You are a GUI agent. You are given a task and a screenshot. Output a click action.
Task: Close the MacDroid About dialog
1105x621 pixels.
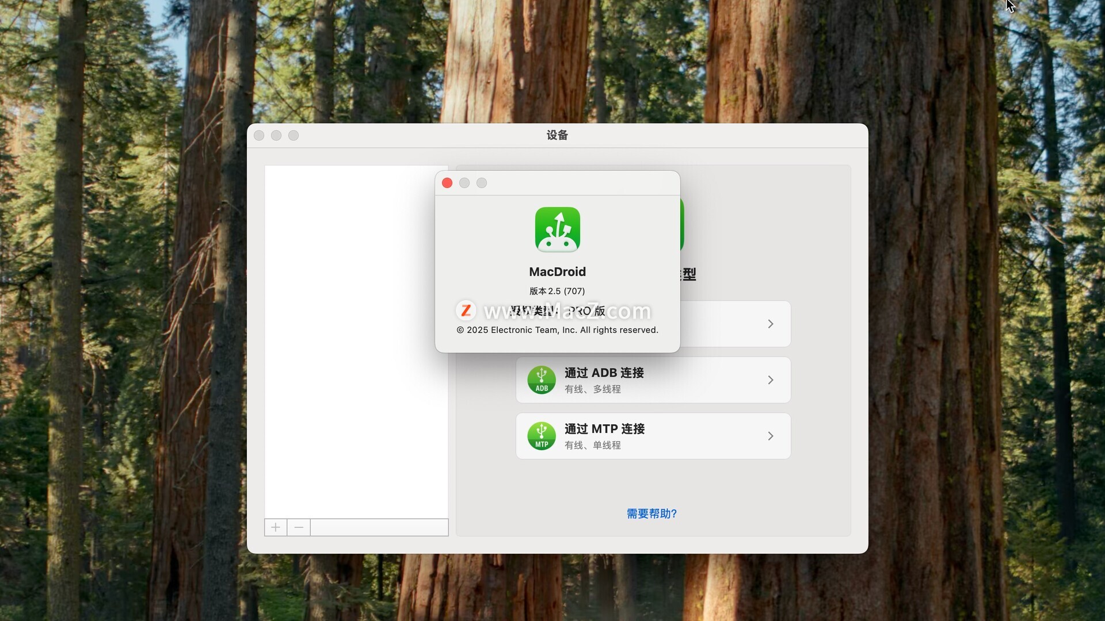coord(447,183)
